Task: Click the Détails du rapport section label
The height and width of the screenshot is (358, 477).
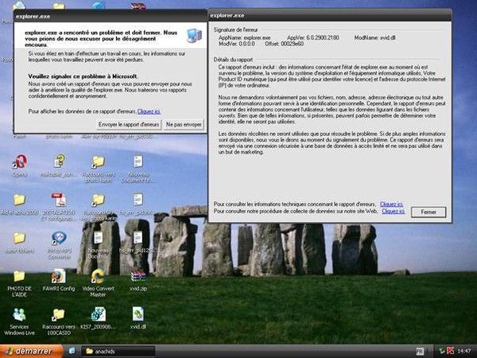Action: (233, 60)
